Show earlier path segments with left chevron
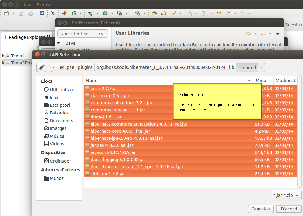Viewport: 303px width, 216px height. (54, 67)
